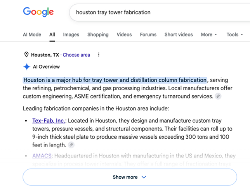Image resolution: width=250 pixels, height=186 pixels.
Task: Click the AI Overview sparkle icon
Action: 27,67
